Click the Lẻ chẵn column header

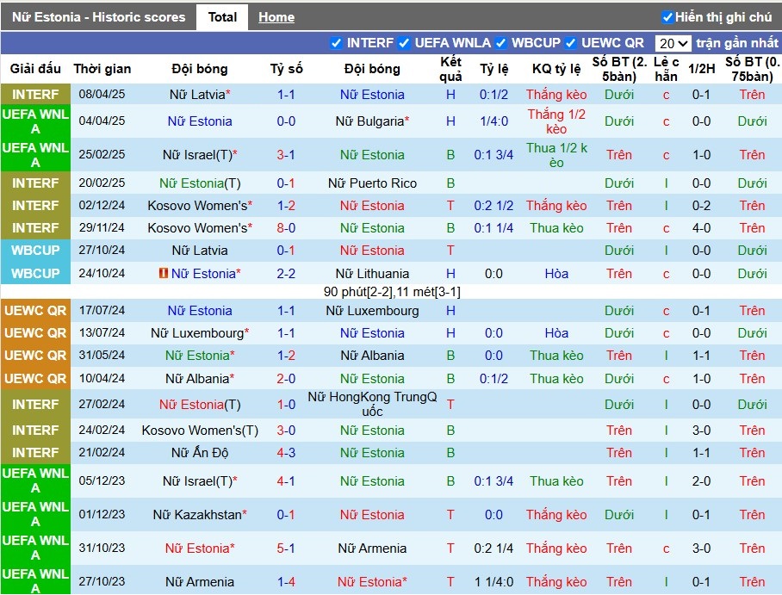[x=667, y=69]
